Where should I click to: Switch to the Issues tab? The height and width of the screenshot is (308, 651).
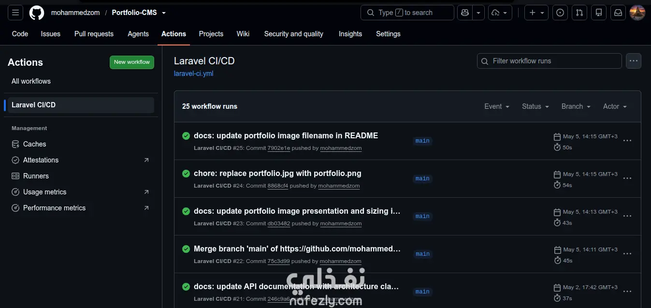click(51, 34)
